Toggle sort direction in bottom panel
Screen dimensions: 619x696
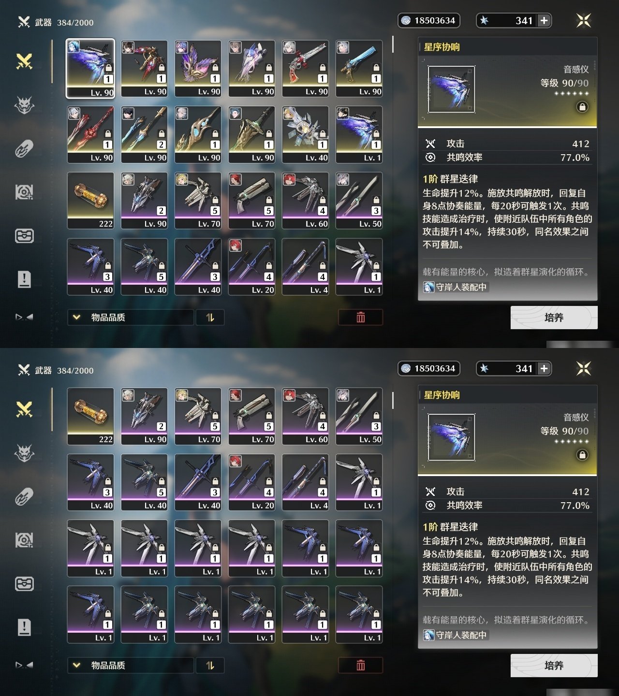click(x=210, y=666)
